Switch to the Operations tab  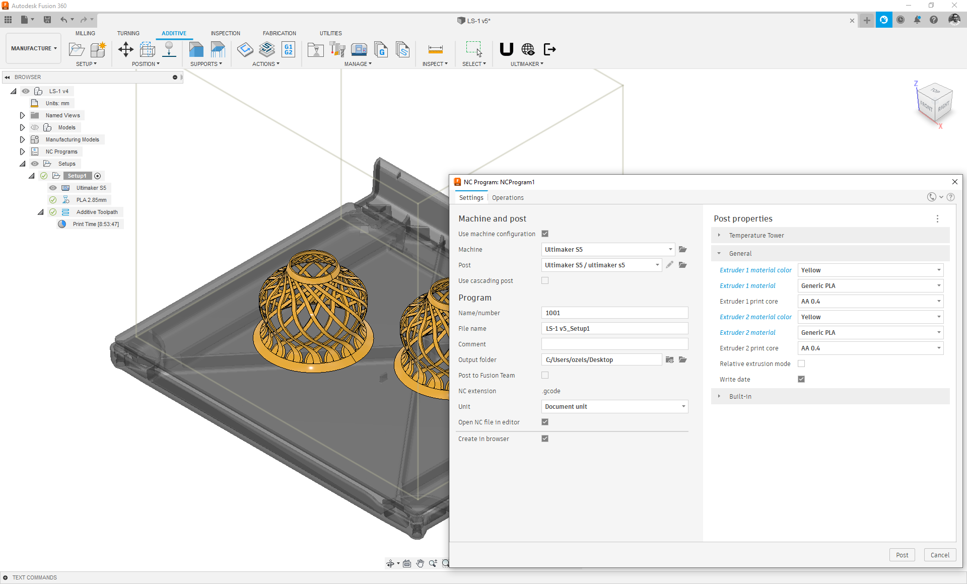pos(508,198)
